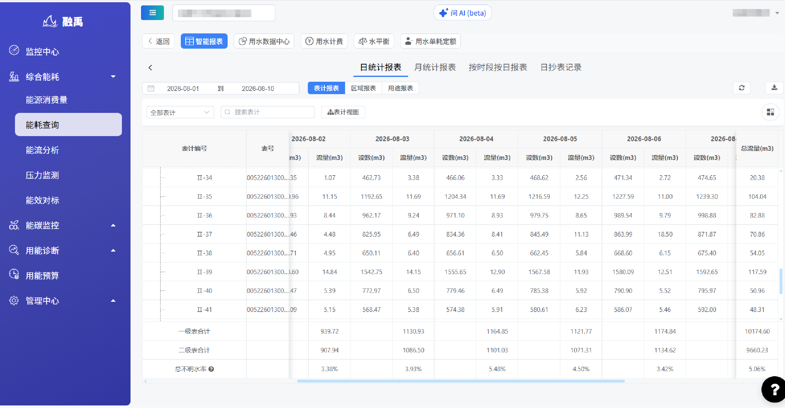Switch to 日抄表记录 tab

tap(561, 67)
